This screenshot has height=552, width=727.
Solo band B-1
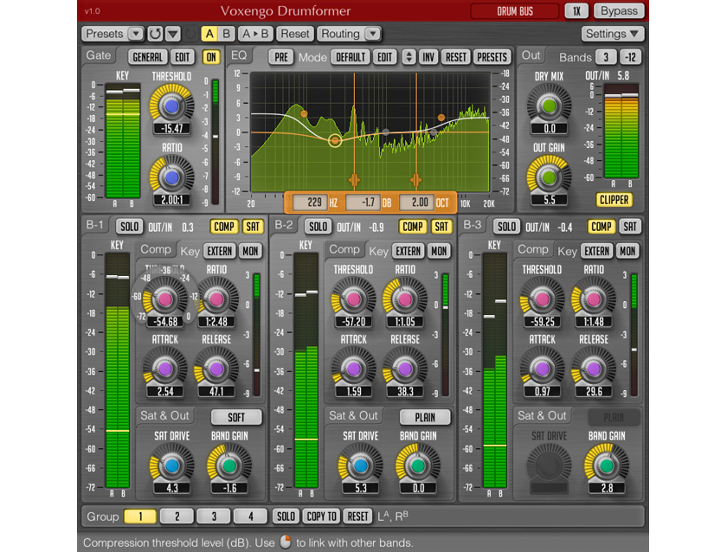129,227
